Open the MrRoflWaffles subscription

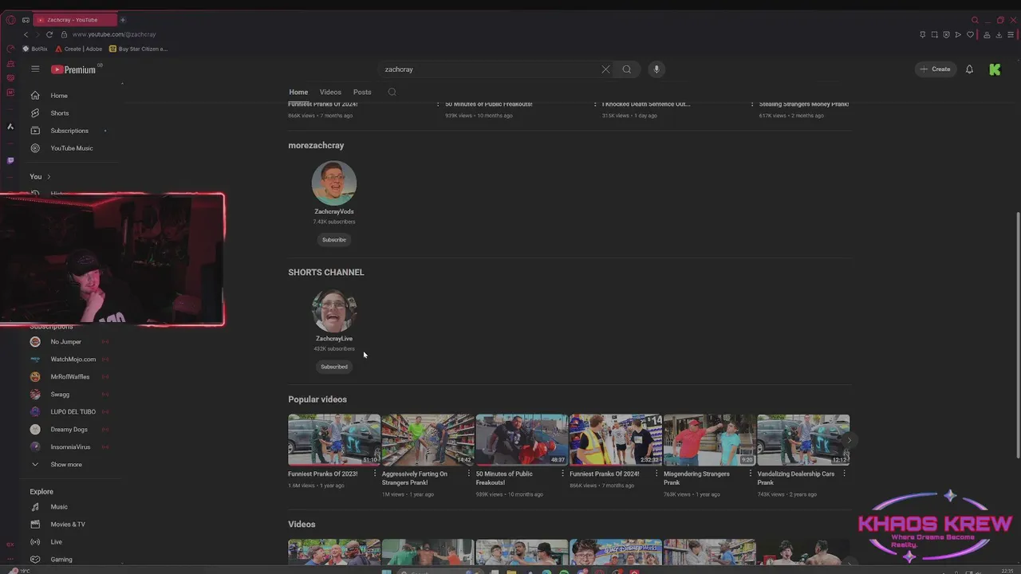tap(72, 377)
